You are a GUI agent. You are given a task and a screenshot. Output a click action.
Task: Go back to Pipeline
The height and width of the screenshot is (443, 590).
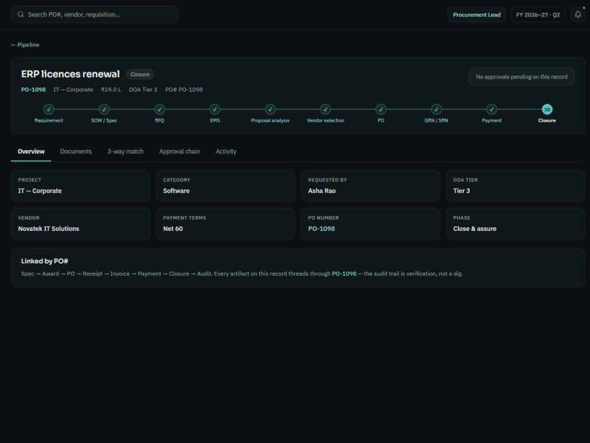pyautogui.click(x=25, y=45)
